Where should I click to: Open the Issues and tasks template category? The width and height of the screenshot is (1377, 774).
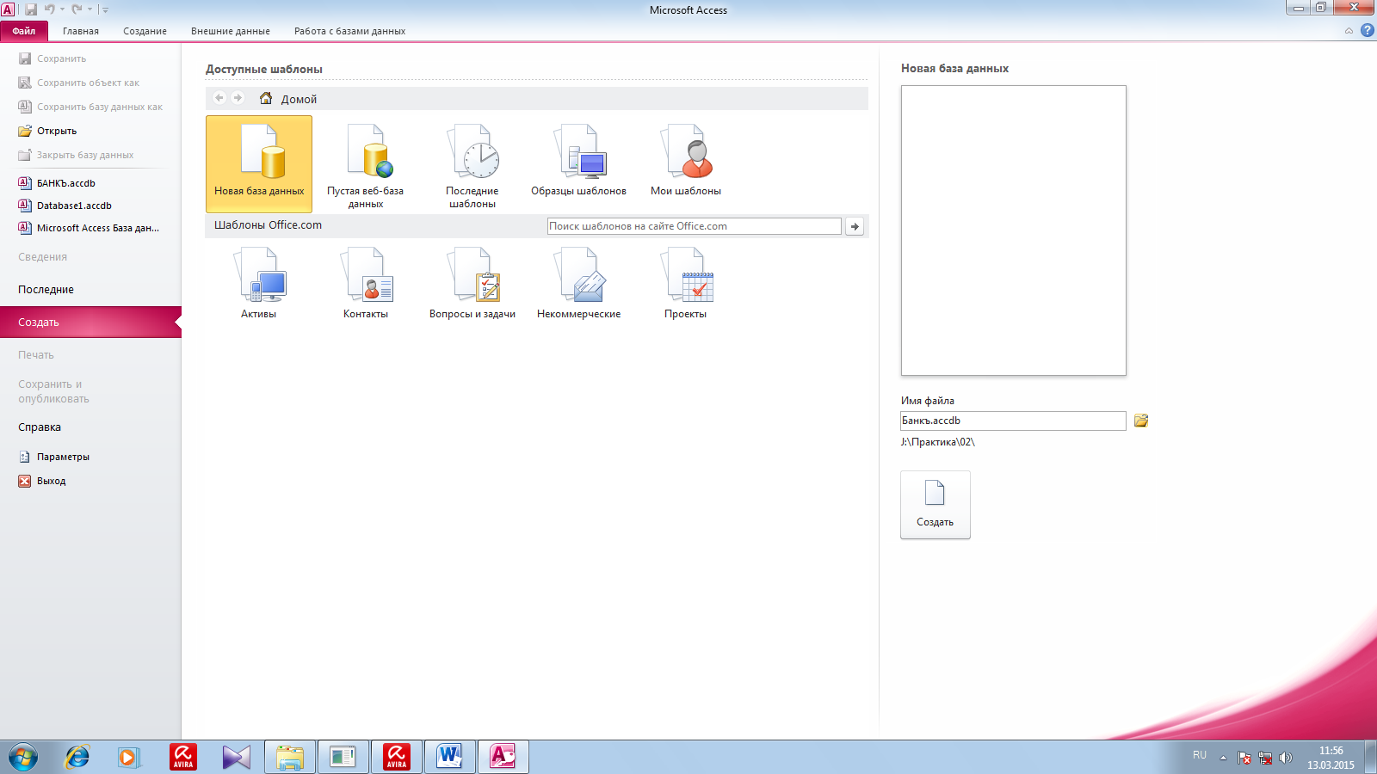click(472, 284)
